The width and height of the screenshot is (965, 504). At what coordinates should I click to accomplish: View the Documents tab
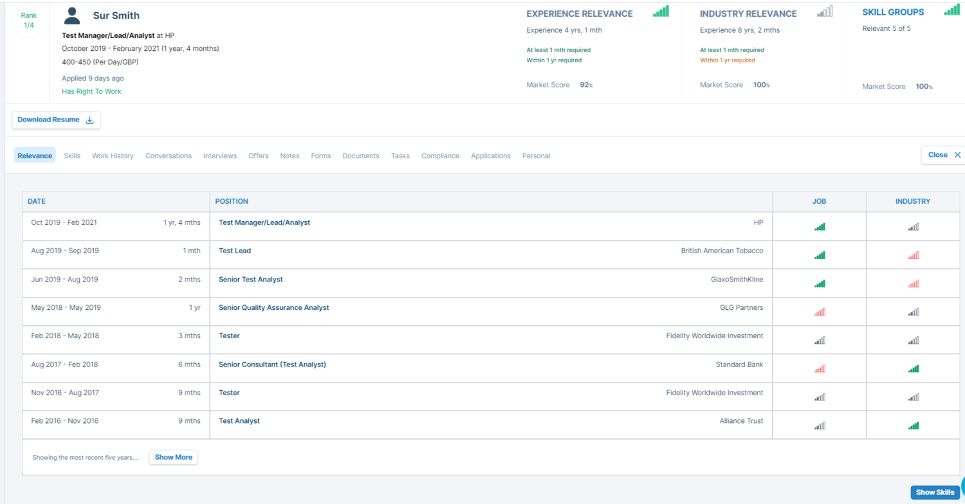(x=361, y=156)
